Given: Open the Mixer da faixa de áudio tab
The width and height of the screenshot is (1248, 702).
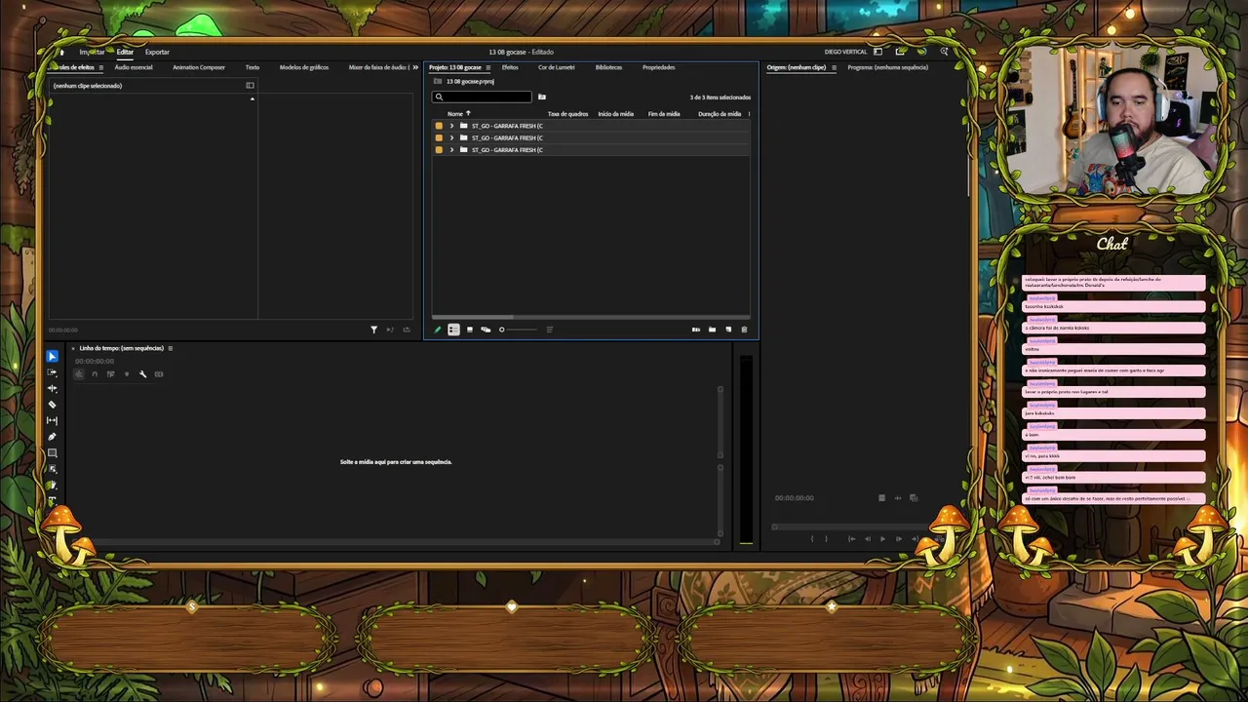Looking at the screenshot, I should [x=378, y=67].
